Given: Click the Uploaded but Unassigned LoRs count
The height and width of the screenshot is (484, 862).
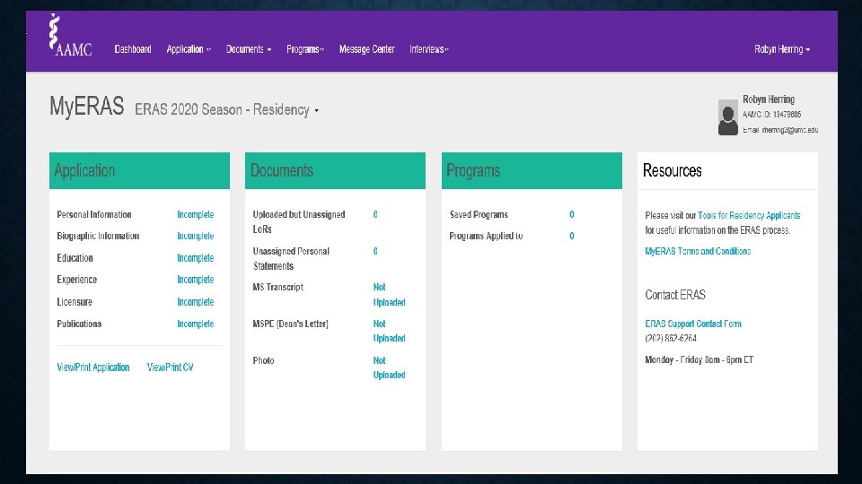Looking at the screenshot, I should (375, 214).
